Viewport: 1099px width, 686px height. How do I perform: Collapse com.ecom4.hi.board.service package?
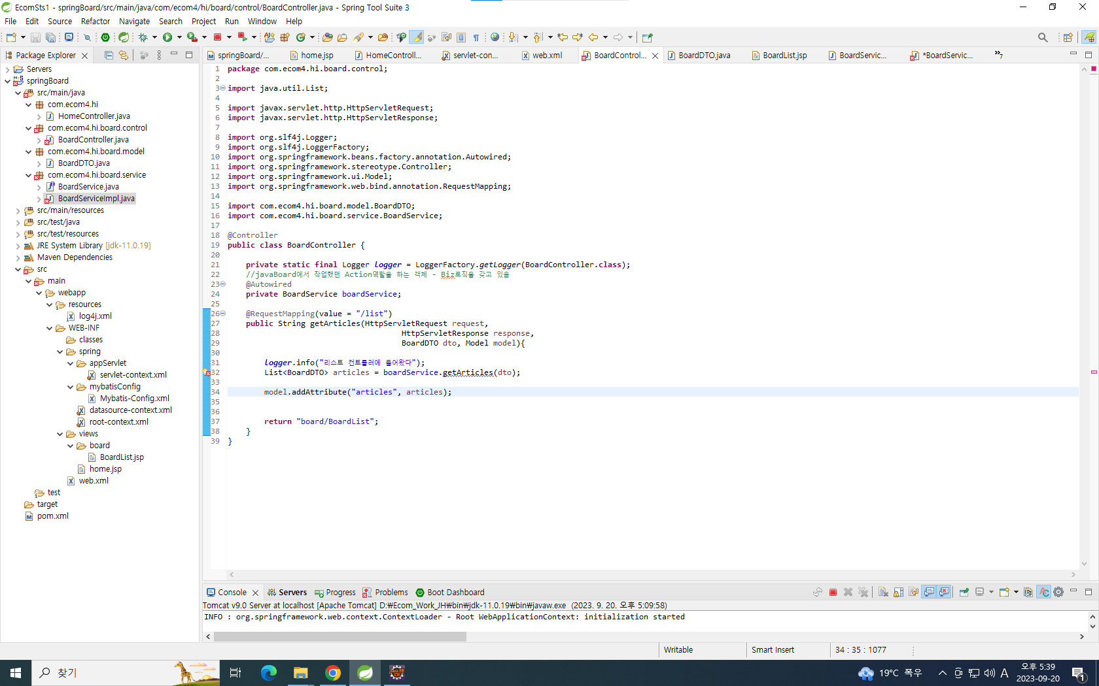tap(28, 175)
